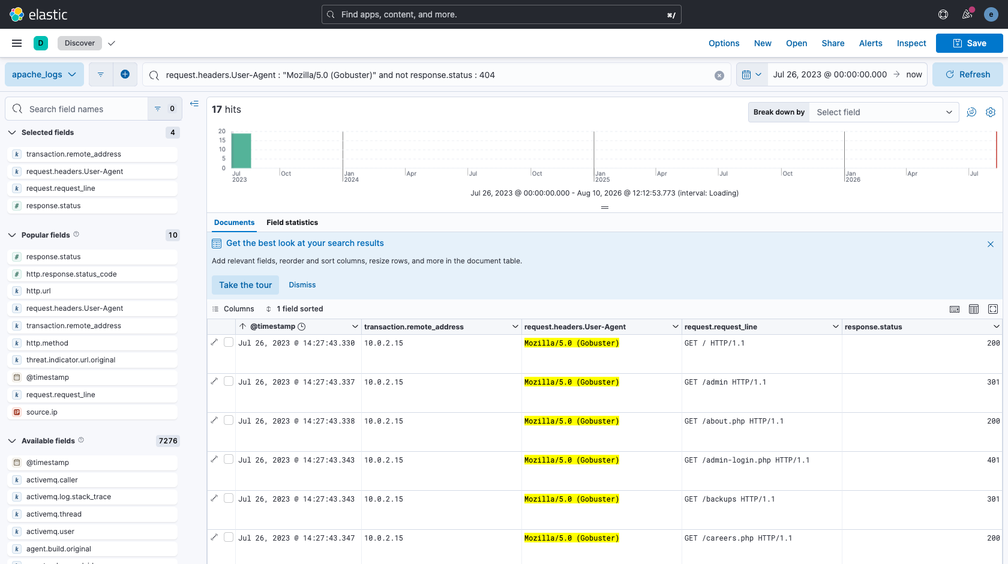
Task: Click Available fields info icon
Action: click(81, 440)
